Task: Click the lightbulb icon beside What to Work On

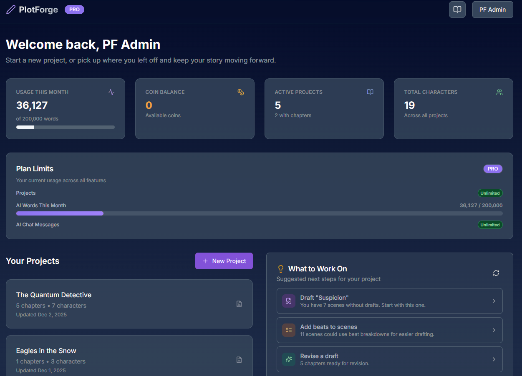Action: pyautogui.click(x=280, y=268)
